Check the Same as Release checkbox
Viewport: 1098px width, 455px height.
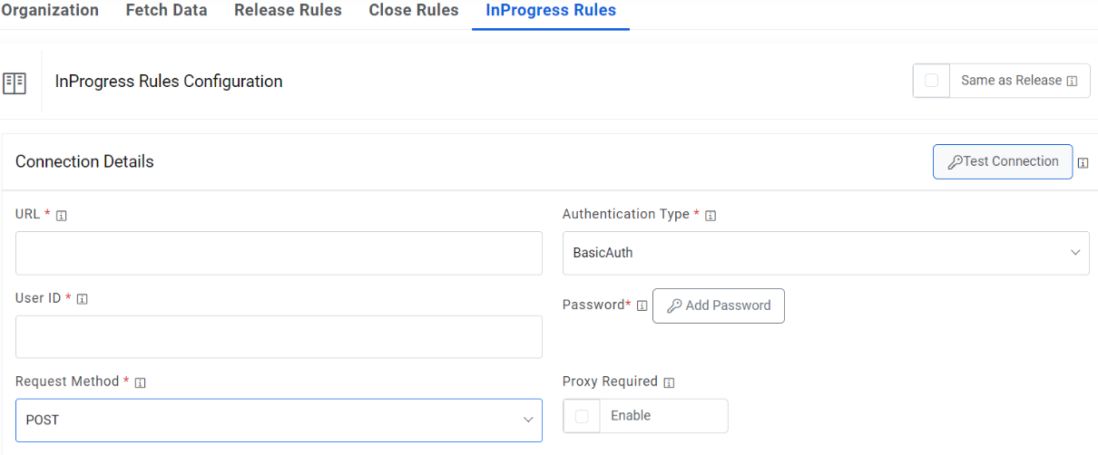pos(931,81)
